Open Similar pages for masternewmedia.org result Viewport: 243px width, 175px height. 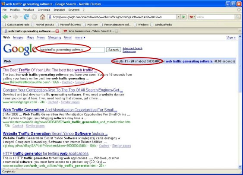point(35,126)
